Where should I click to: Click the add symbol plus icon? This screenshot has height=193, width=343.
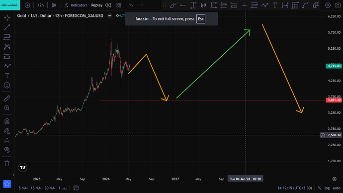27,5
